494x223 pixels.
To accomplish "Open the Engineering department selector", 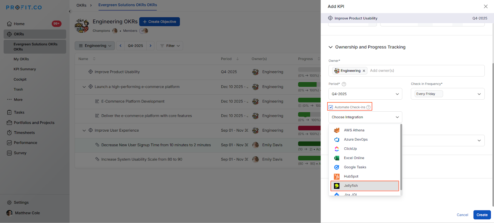I will tap(95, 46).
